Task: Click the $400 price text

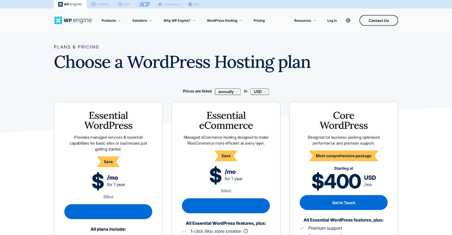Action: pos(336,181)
